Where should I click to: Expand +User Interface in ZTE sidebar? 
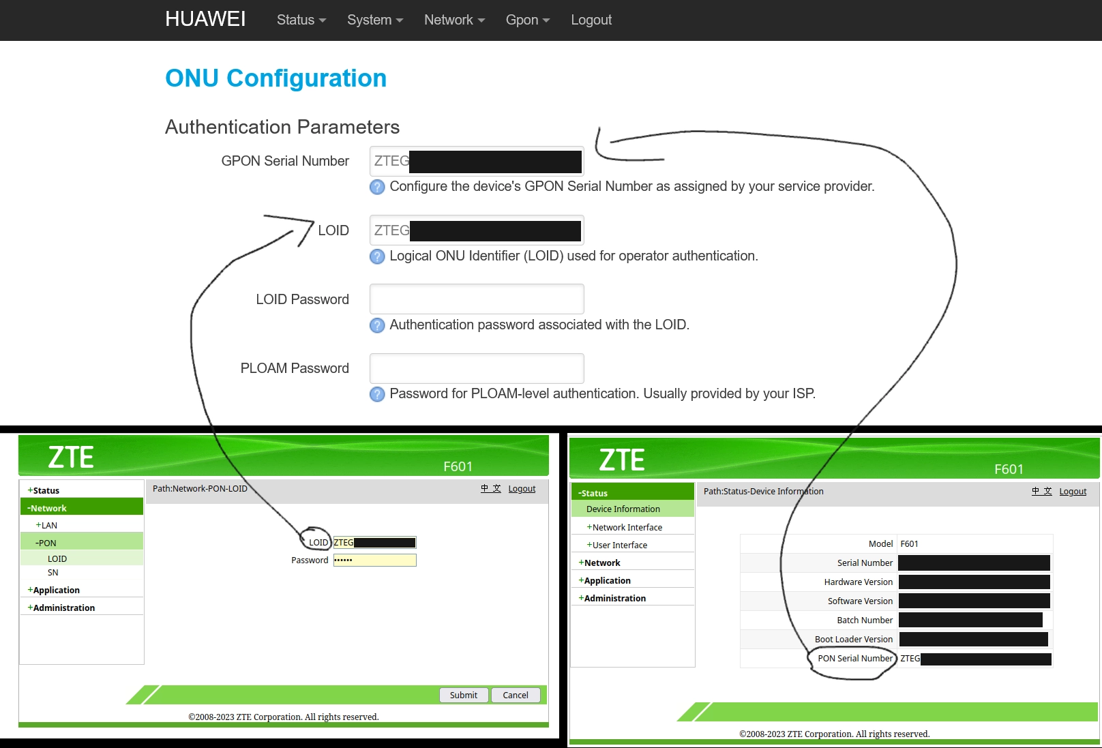click(617, 545)
